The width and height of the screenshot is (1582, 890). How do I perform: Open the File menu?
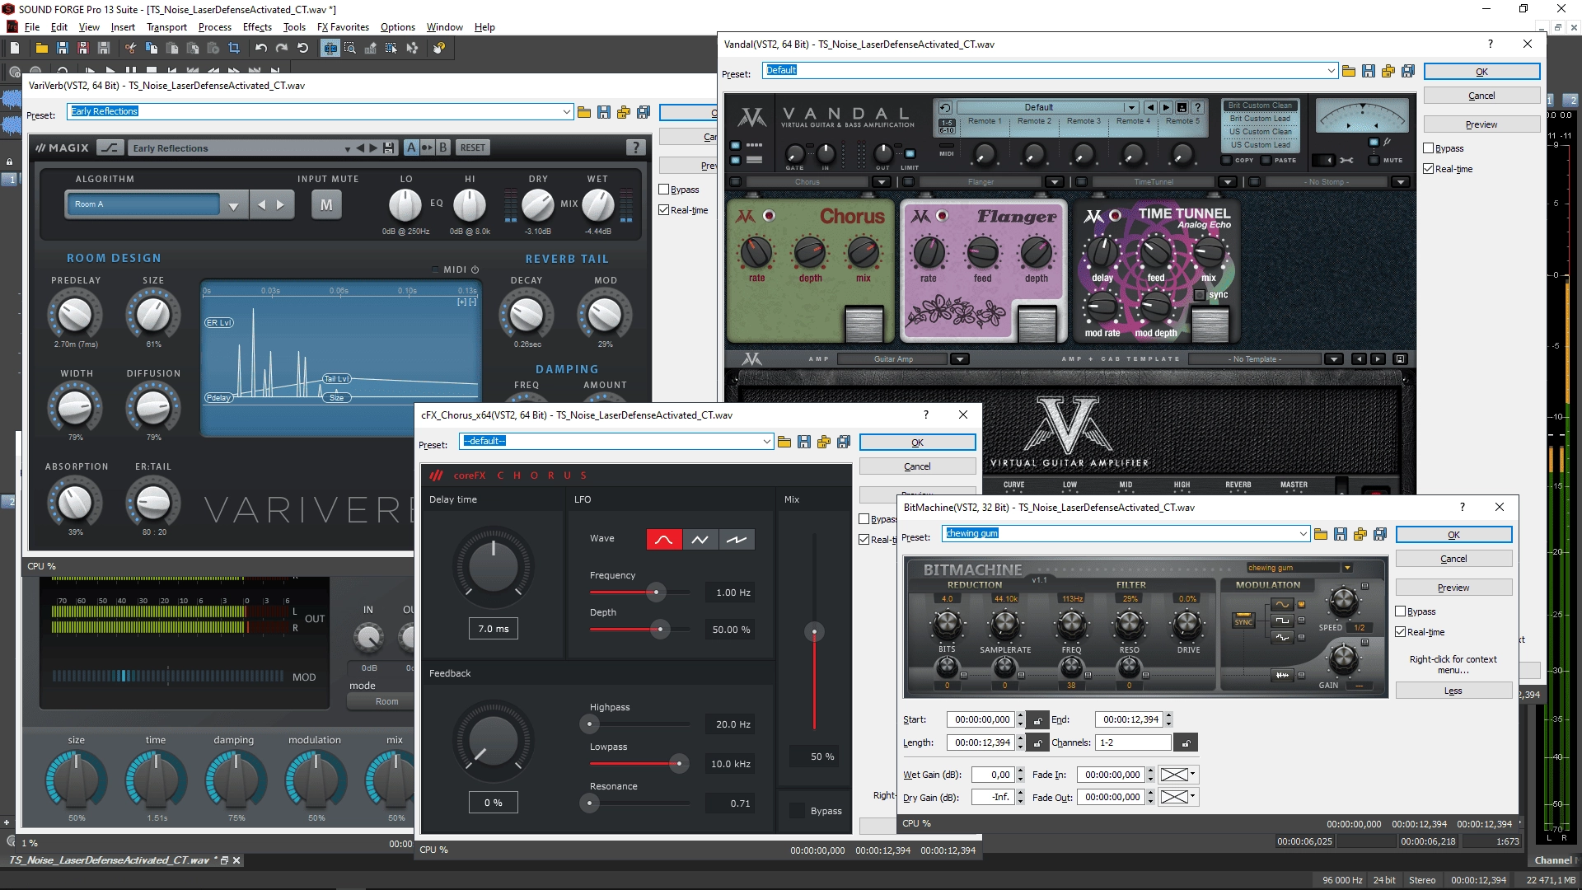(x=32, y=27)
